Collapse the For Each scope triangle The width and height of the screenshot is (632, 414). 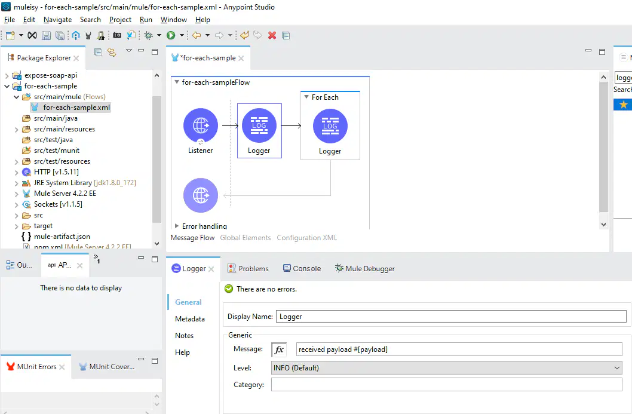[306, 97]
